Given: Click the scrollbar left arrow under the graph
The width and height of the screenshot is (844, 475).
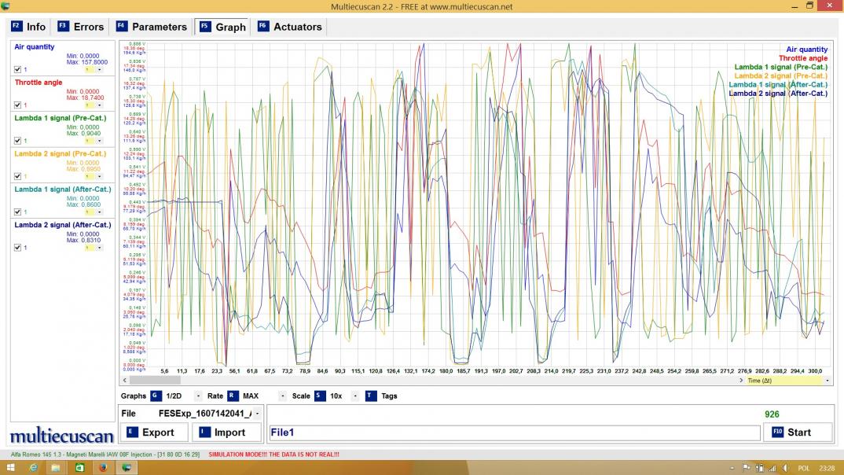Looking at the screenshot, I should pyautogui.click(x=125, y=380).
